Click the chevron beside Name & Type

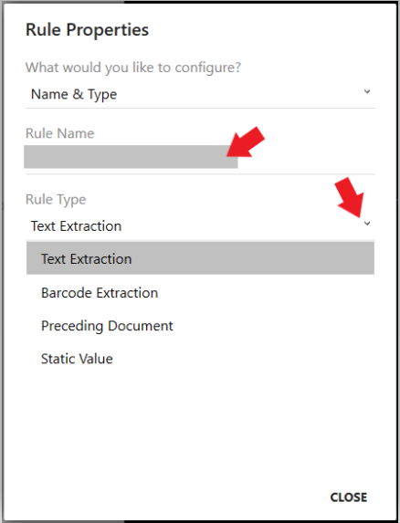pyautogui.click(x=367, y=91)
